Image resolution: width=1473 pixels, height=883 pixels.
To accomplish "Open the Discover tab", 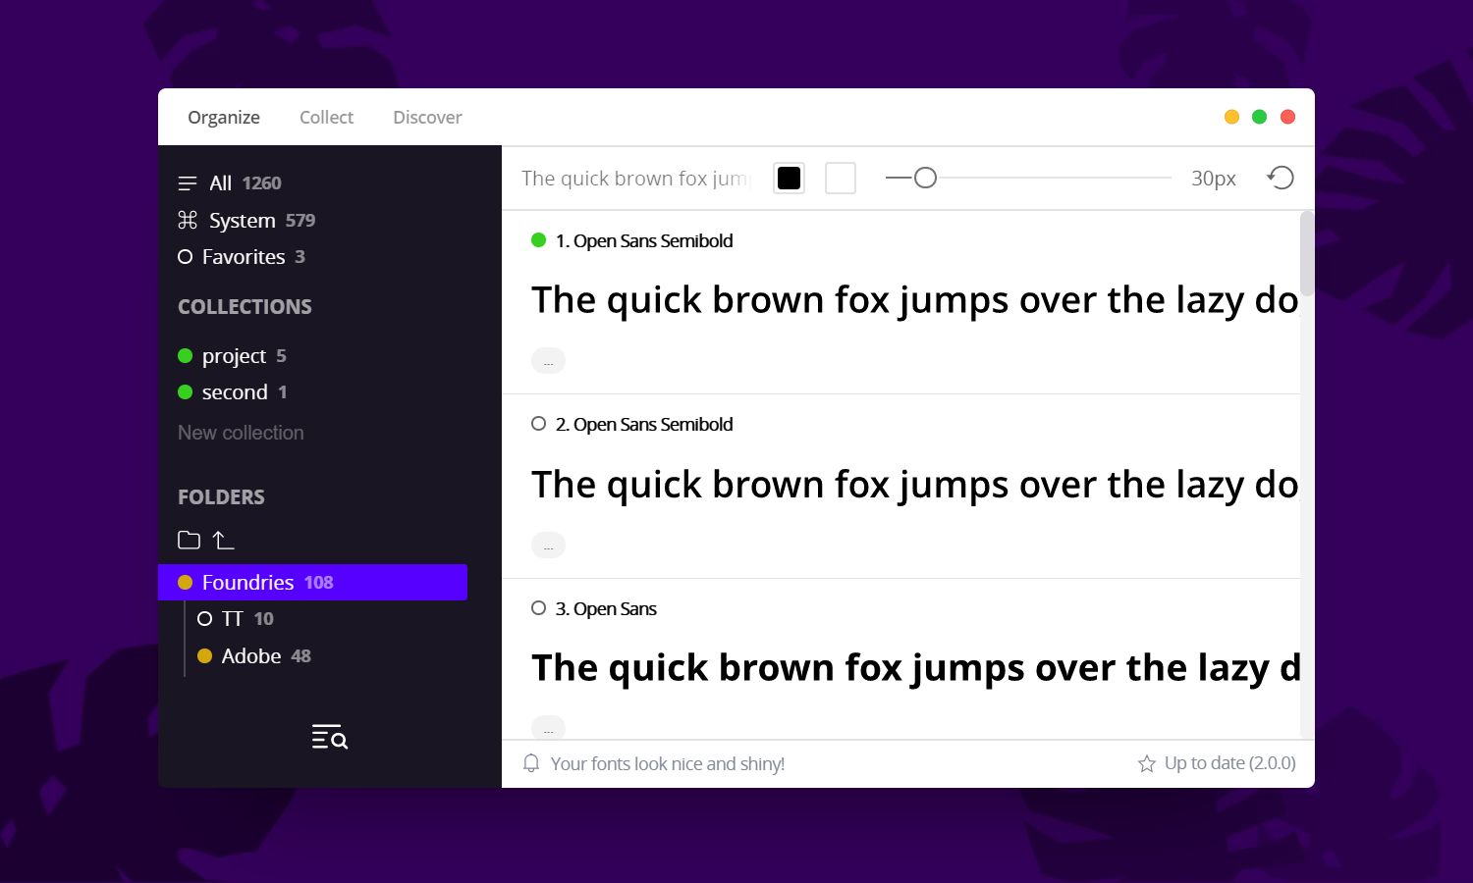I will coord(427,117).
